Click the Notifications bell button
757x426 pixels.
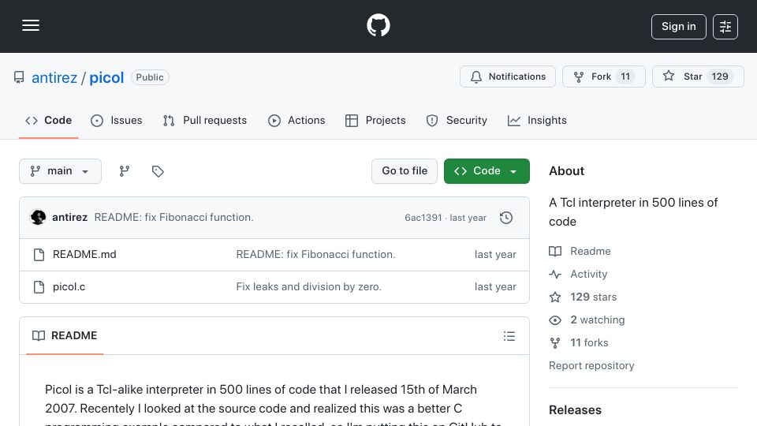pyautogui.click(x=507, y=77)
